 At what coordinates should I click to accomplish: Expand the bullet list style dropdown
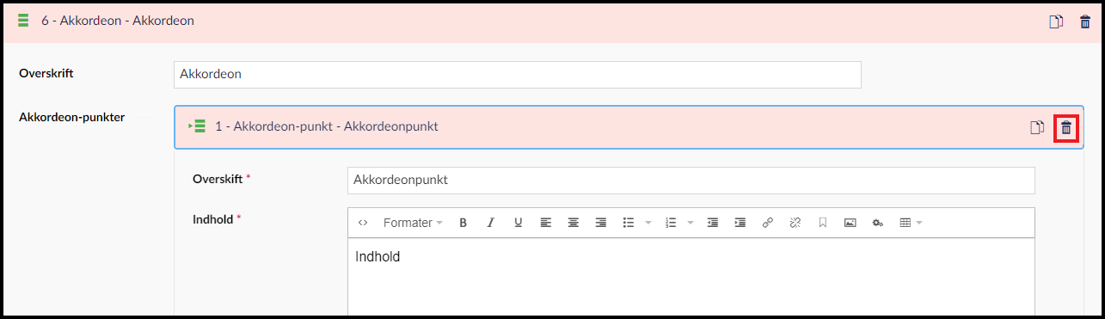pos(648,223)
